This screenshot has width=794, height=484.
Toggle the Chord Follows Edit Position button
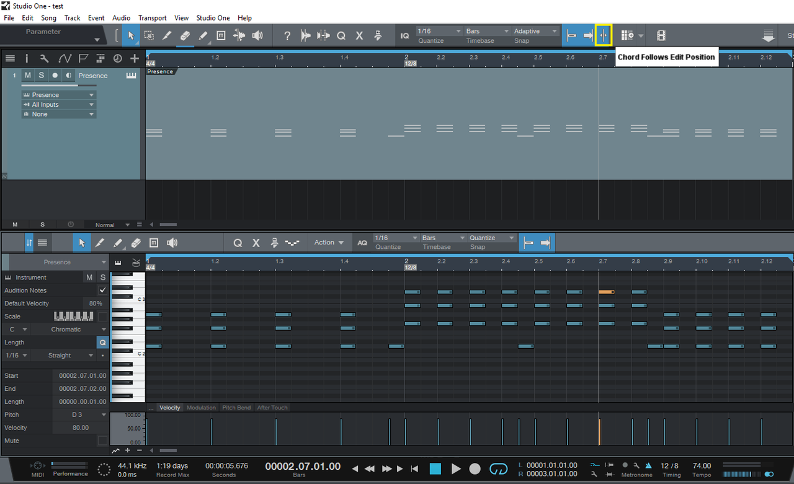point(604,35)
